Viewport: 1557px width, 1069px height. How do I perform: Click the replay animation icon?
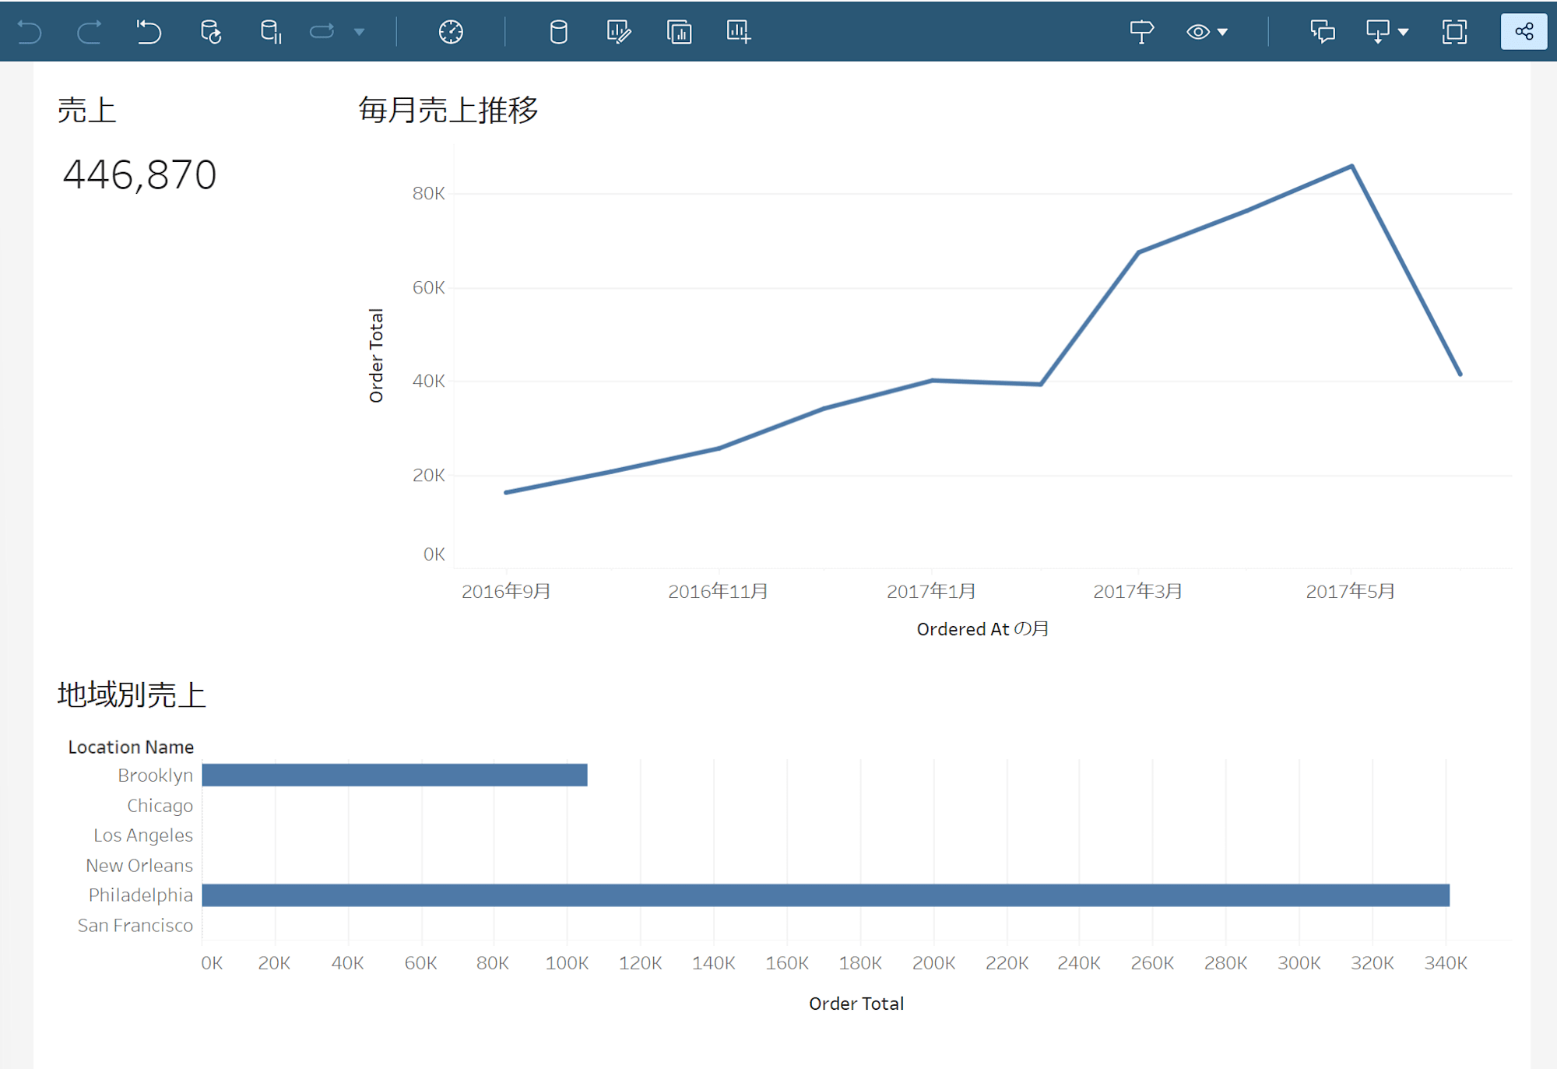click(x=322, y=32)
